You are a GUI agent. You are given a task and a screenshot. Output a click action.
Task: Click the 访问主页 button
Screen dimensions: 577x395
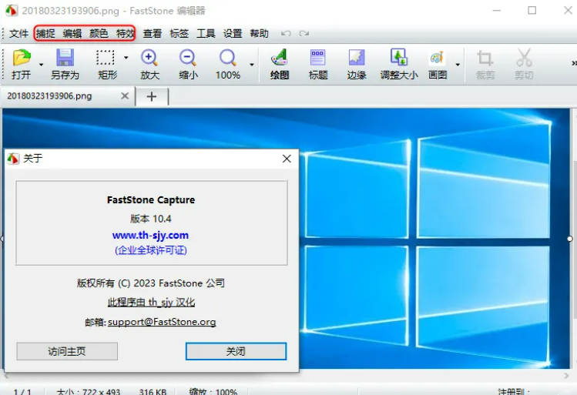pos(67,351)
